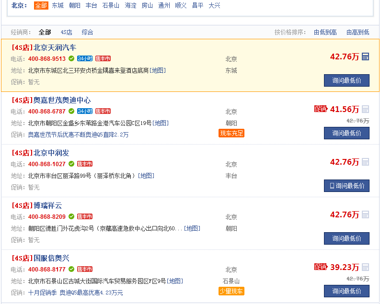This screenshot has height=304, width=381.
Task: Click 询问最低价 for 北京中润发
Action: 347,186
